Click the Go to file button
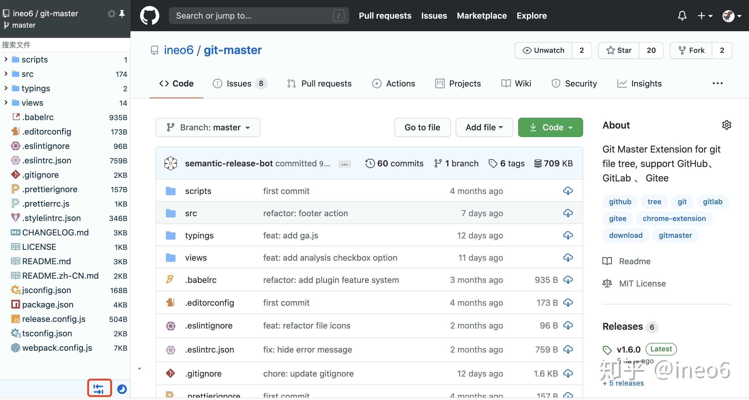749x400 pixels. [x=422, y=127]
